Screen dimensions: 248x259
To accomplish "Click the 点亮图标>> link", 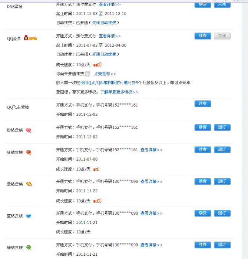I will point(105,74).
